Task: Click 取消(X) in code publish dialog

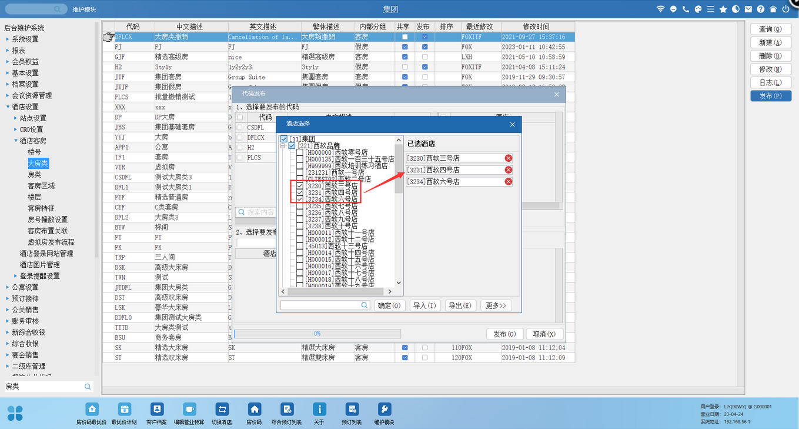Action: 545,334
